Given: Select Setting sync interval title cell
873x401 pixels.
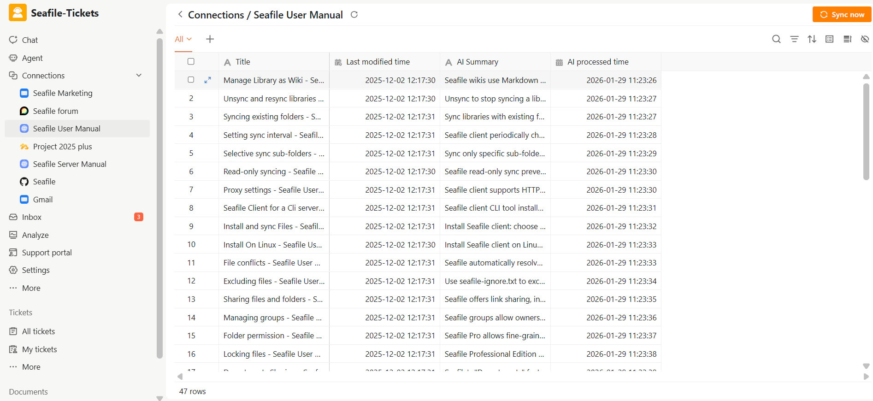Looking at the screenshot, I should (x=274, y=135).
